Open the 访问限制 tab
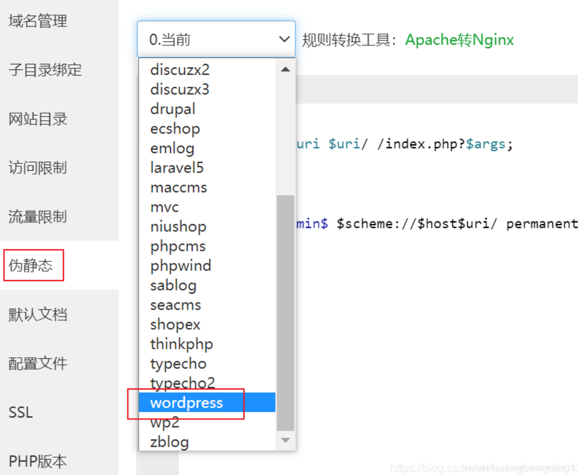This screenshot has width=578, height=475. (x=38, y=168)
